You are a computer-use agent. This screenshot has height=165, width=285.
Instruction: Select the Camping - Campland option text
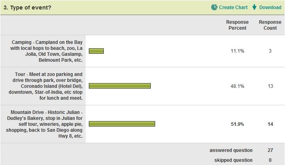point(46,51)
